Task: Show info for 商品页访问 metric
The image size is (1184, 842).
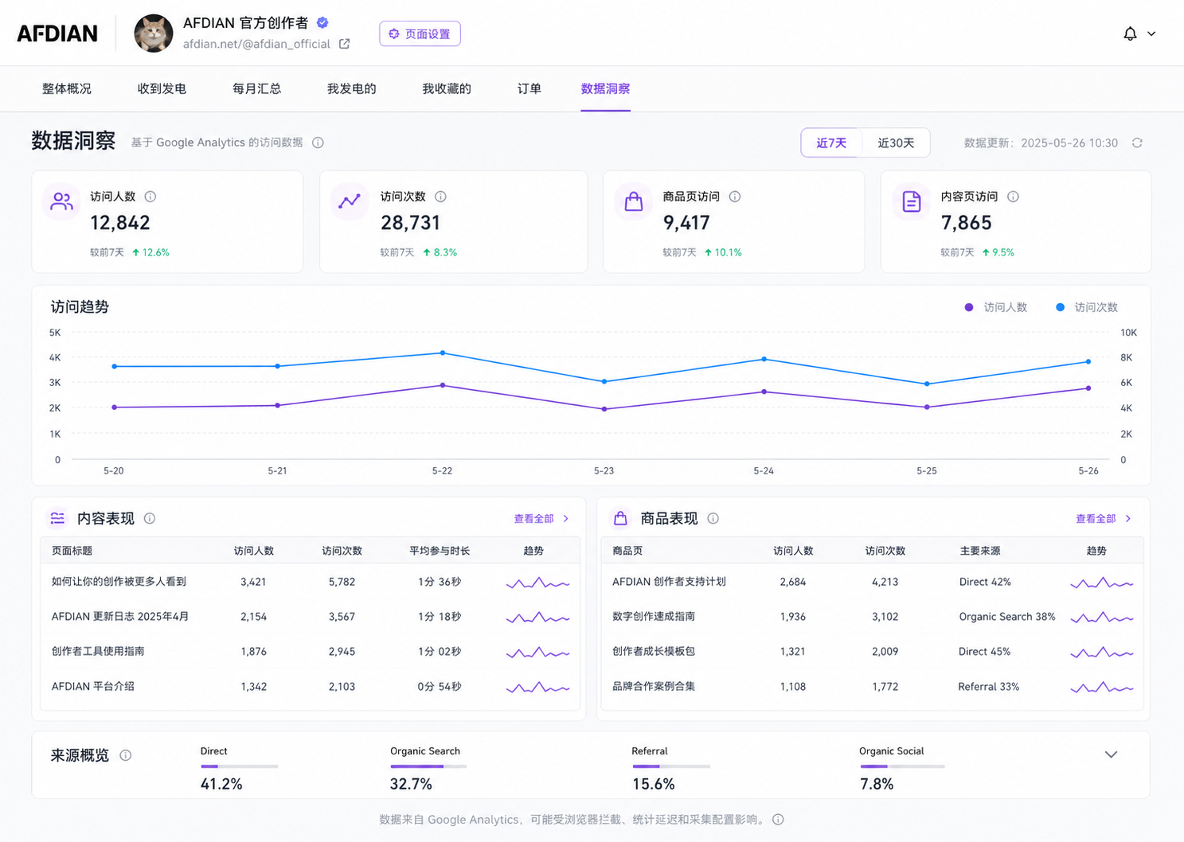Action: 735,197
